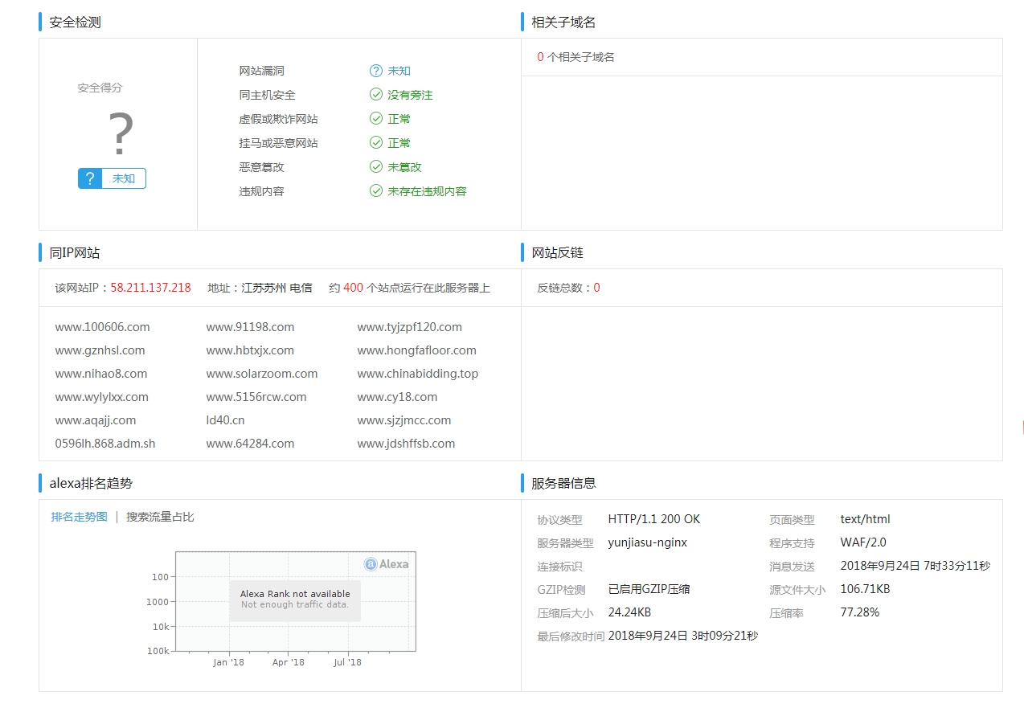
Task: Click the green check icon for 挂马或恶意网站
Action: point(375,143)
